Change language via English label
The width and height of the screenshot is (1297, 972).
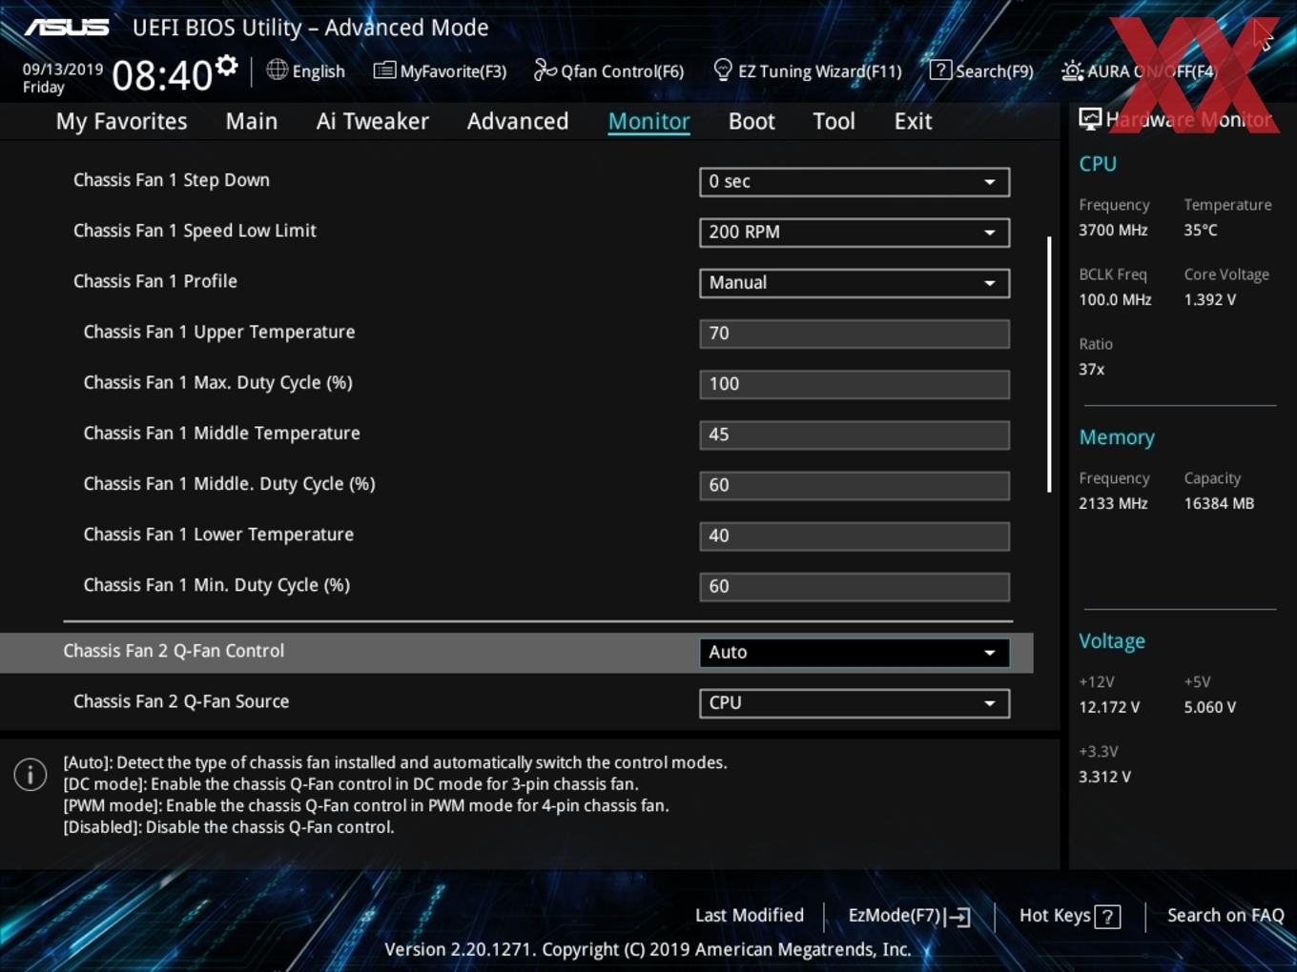pyautogui.click(x=319, y=71)
